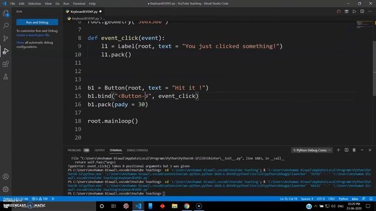Open notifications bell in status bar
Viewport: 376px width, 211px height.
tap(371, 199)
